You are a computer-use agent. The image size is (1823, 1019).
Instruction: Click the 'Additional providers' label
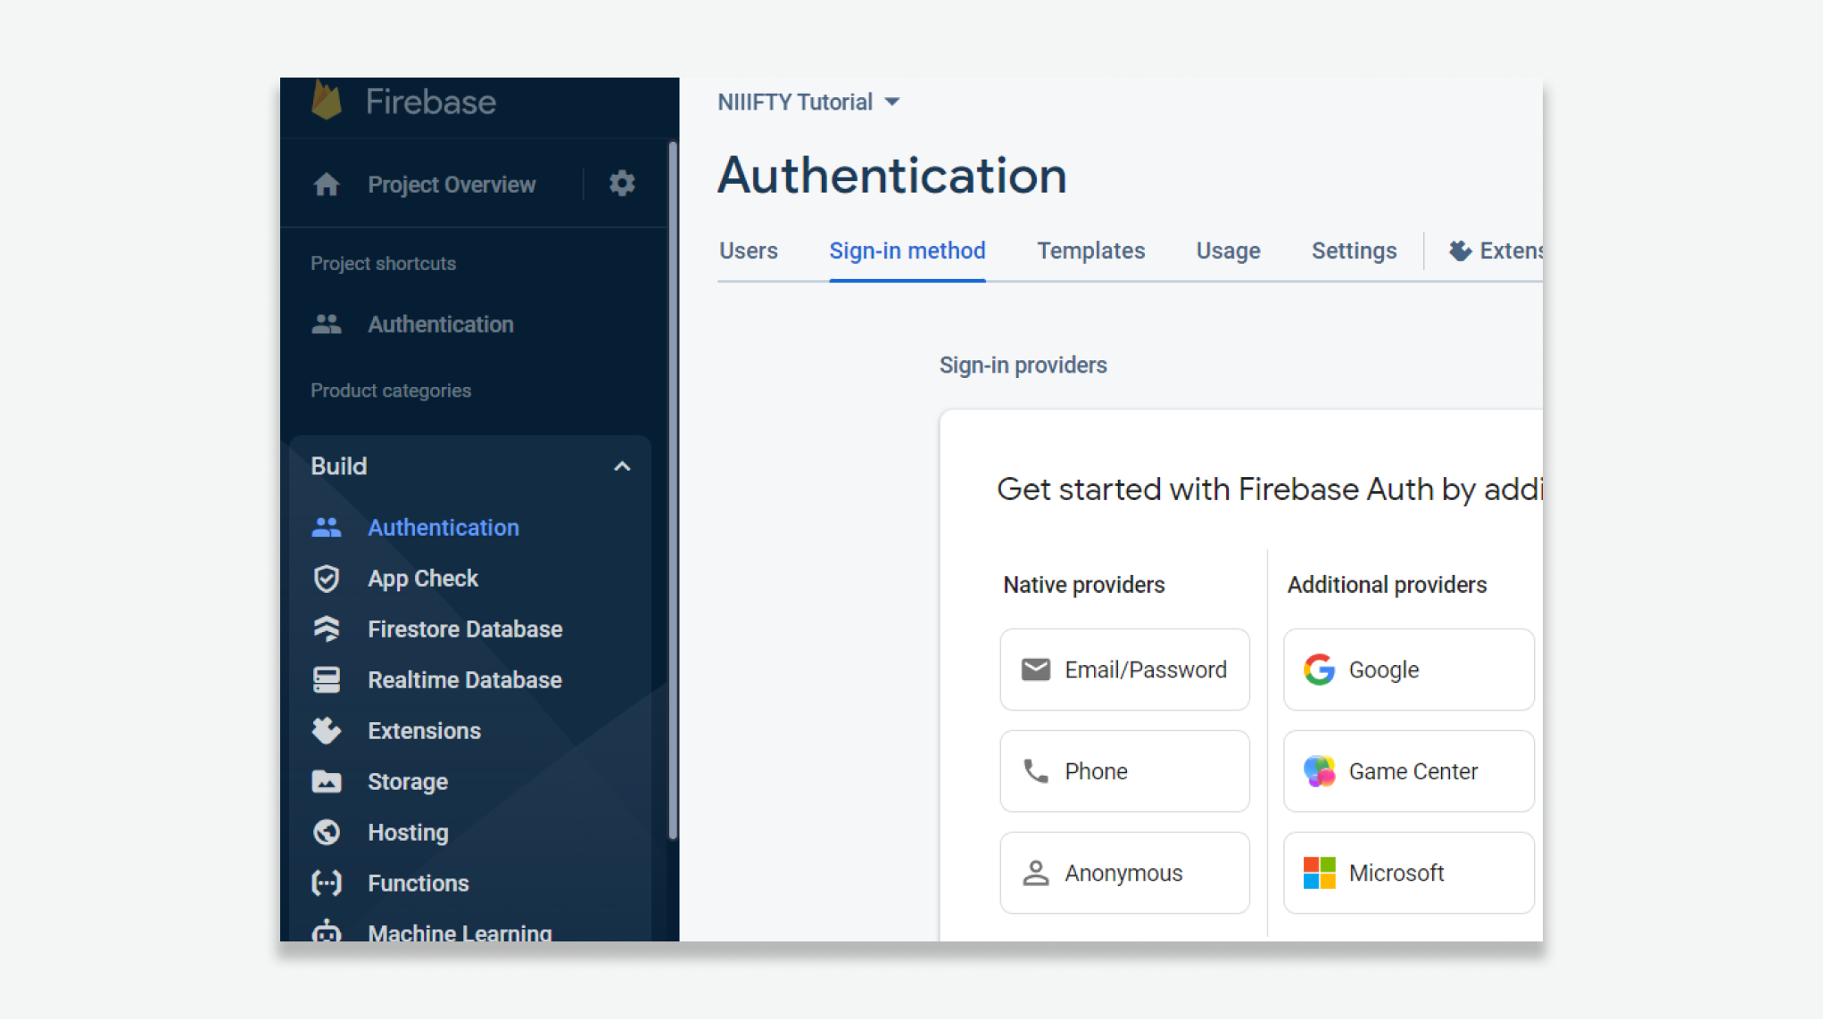[1387, 584]
